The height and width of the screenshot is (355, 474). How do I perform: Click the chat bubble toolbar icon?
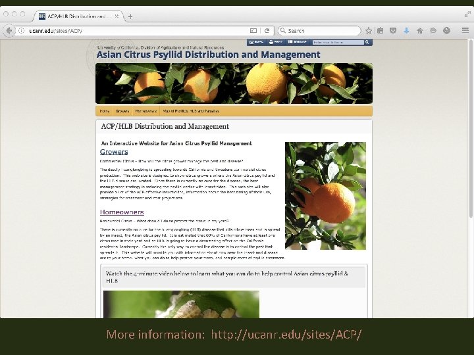433,30
